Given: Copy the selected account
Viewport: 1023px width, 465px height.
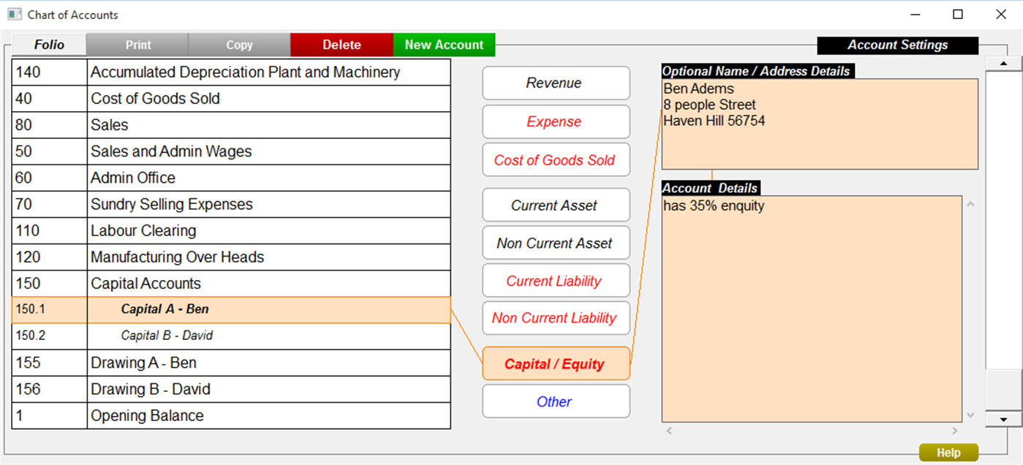Looking at the screenshot, I should click(x=239, y=45).
